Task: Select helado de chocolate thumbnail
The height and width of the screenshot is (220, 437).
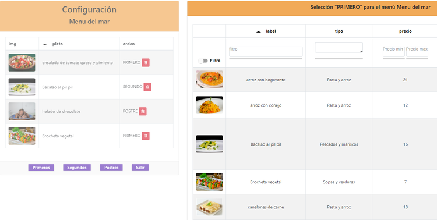Action: tap(22, 111)
